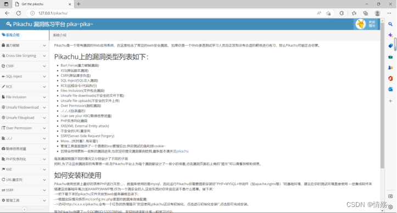
Task: Add a sidebar app with plus icon
Action: 390,101
